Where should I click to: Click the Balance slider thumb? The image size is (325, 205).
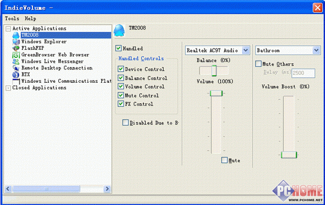pos(214,71)
